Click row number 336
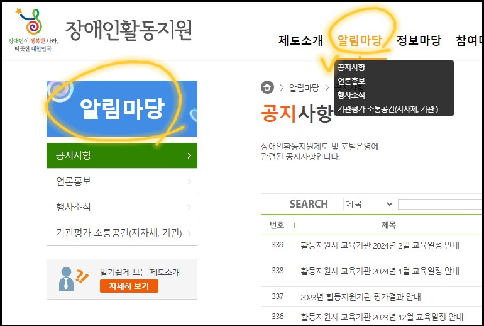Image resolution: width=484 pixels, height=326 pixels. (277, 317)
